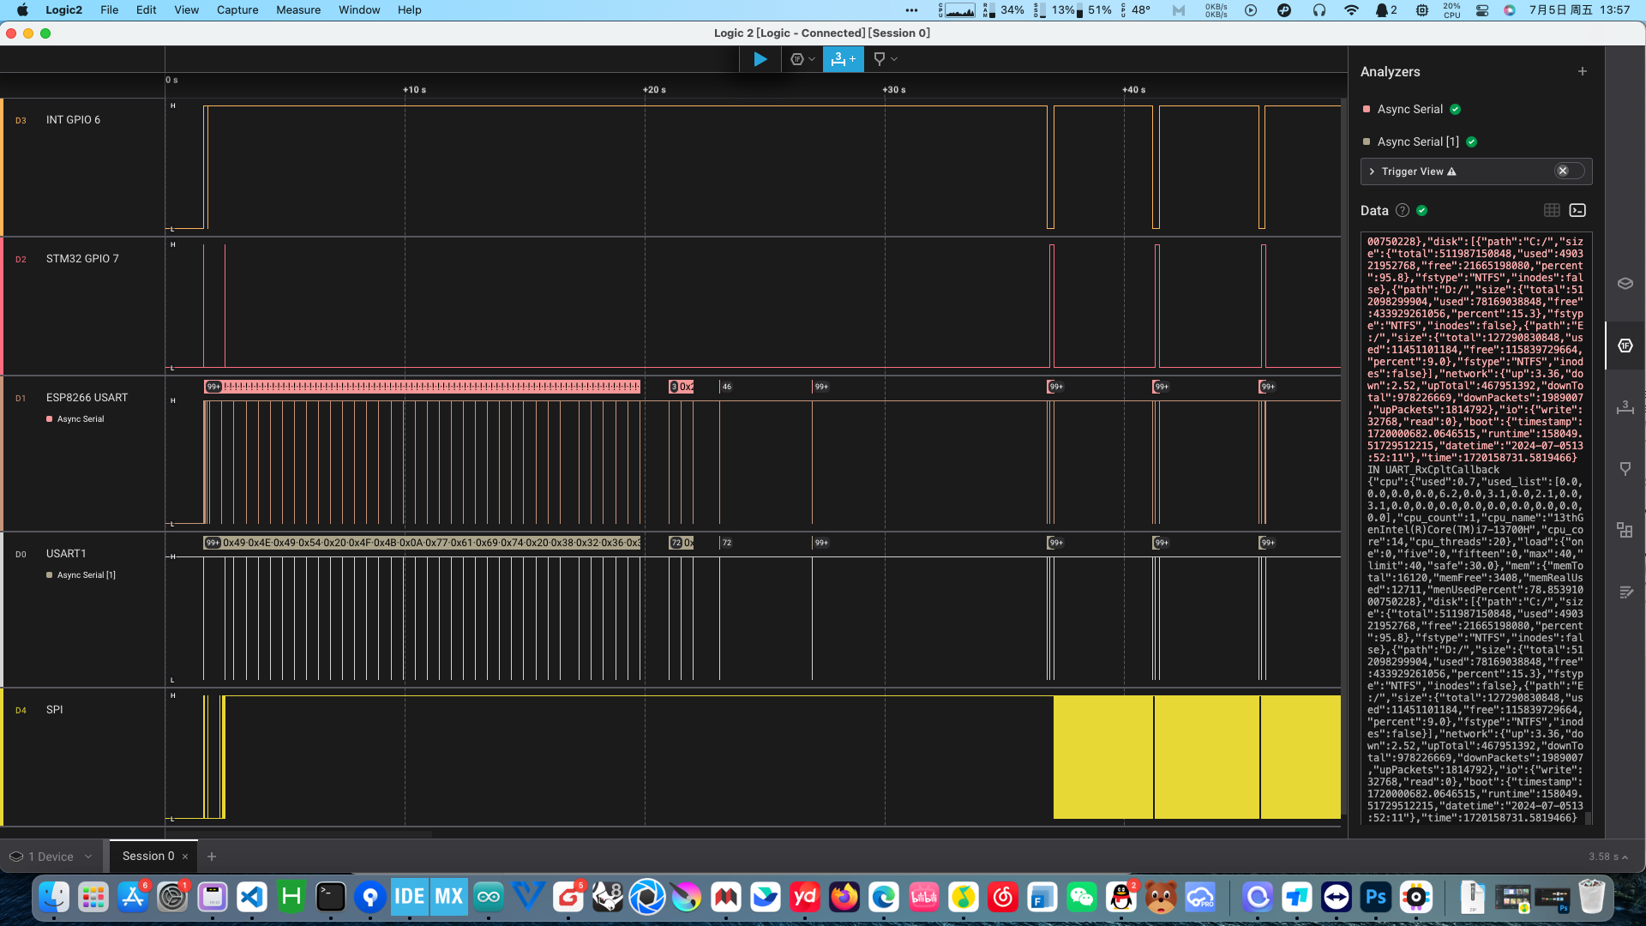Open the Notes sidebar icon

[1625, 592]
